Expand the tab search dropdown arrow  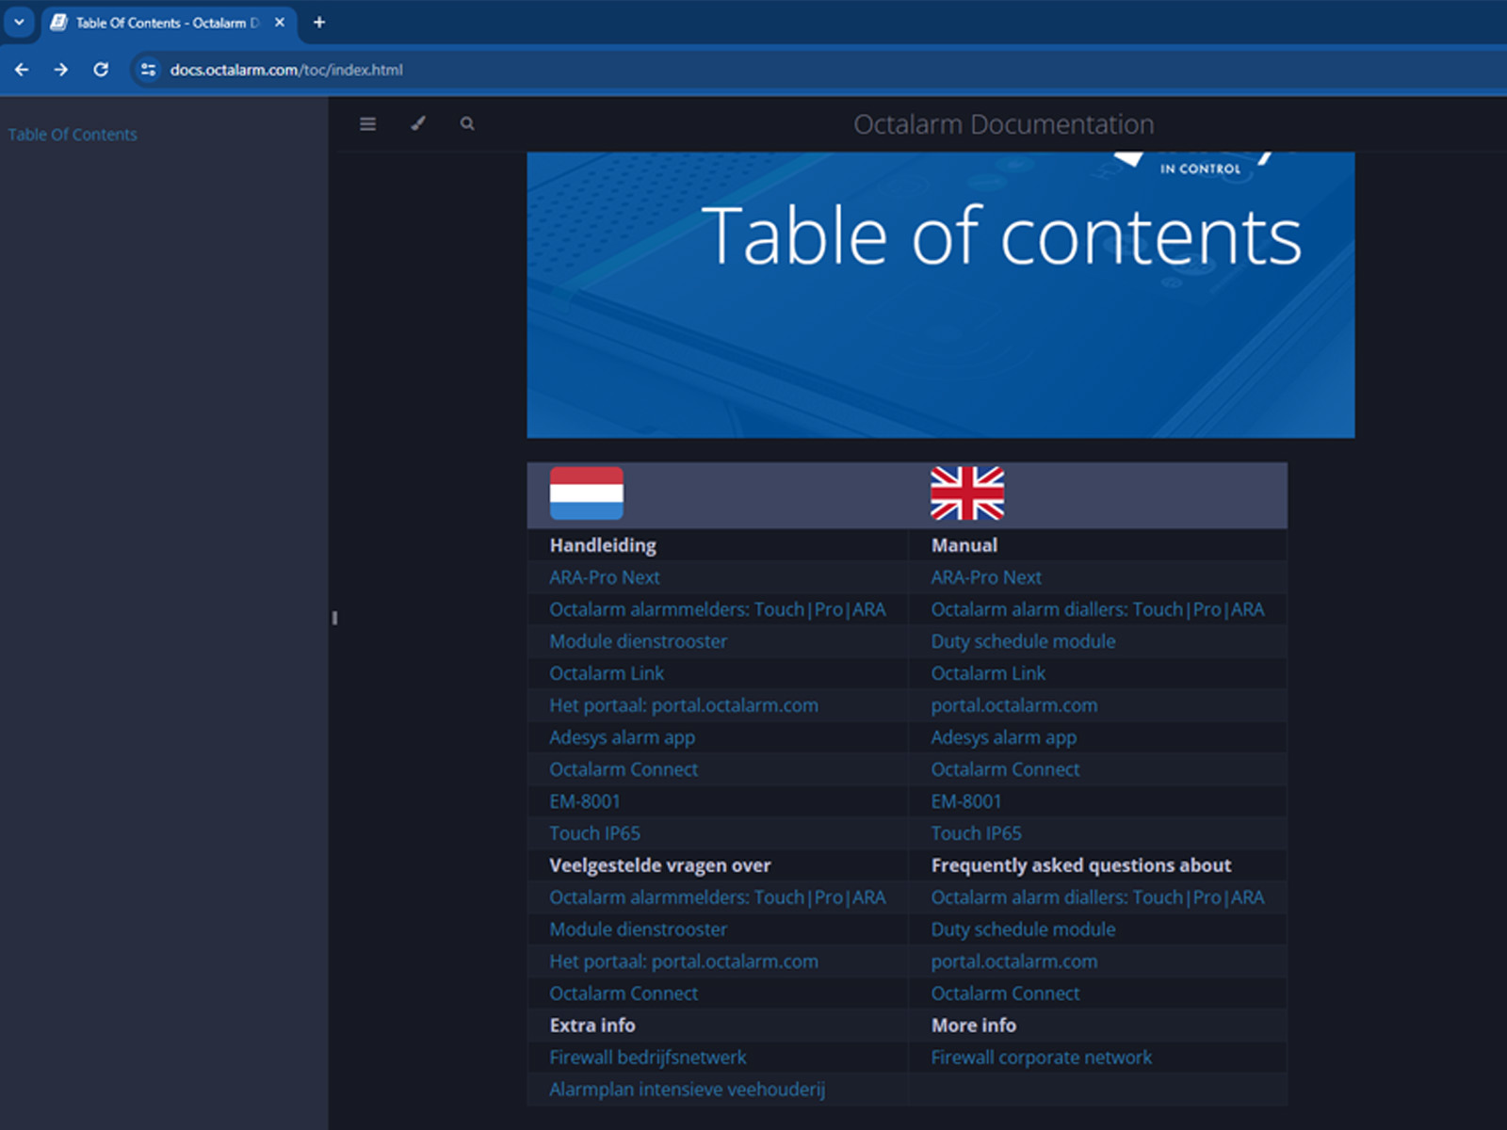(x=19, y=22)
